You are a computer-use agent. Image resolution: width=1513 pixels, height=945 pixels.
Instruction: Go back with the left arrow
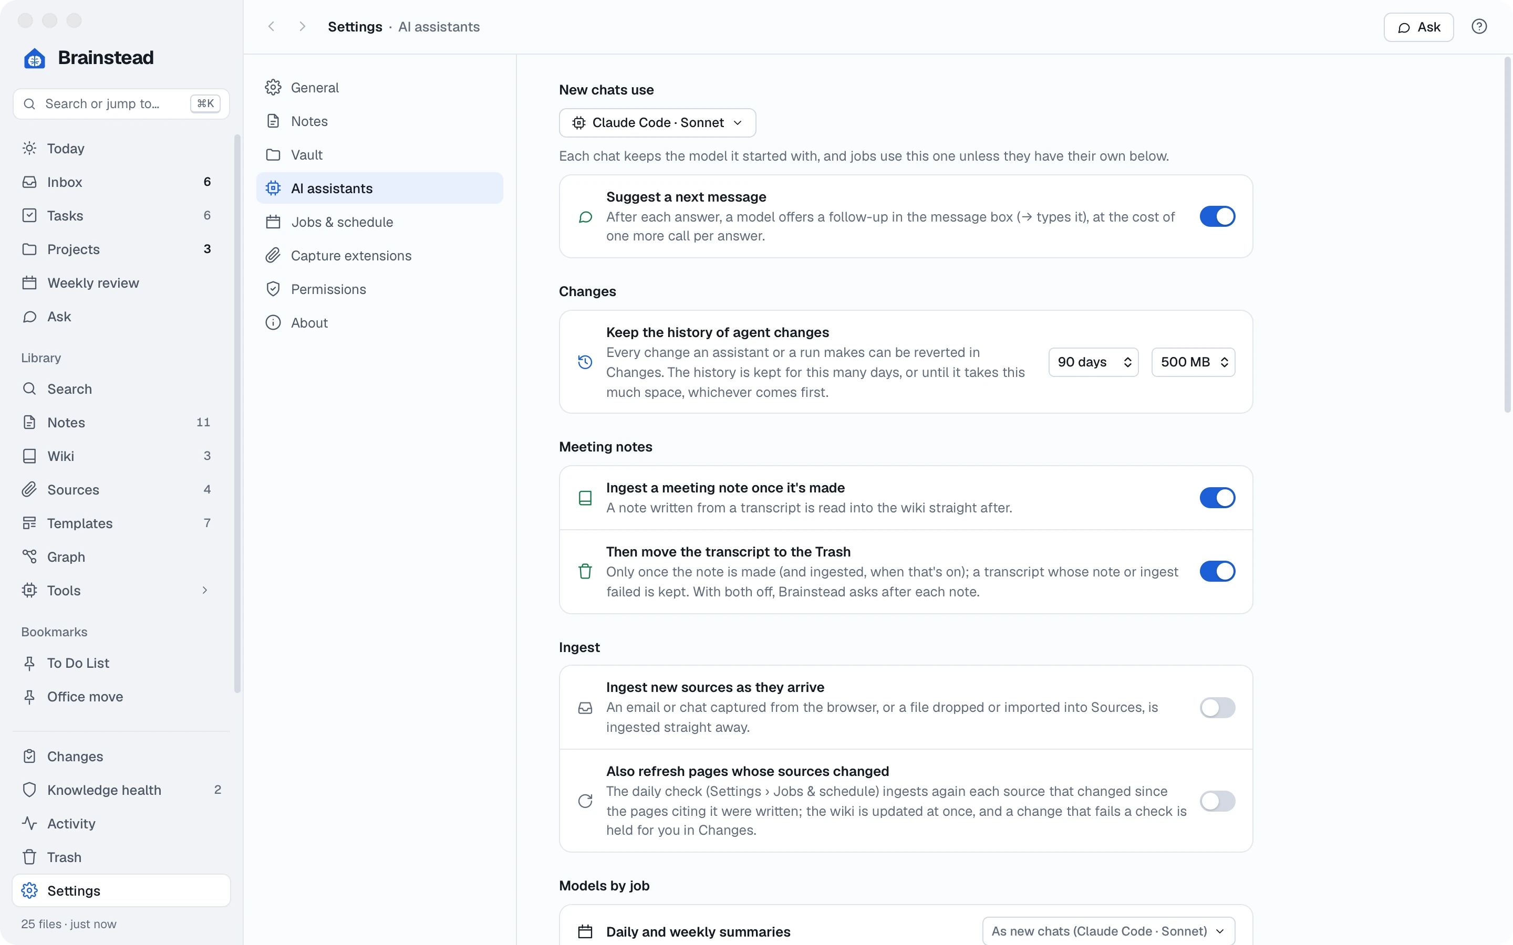pyautogui.click(x=271, y=27)
